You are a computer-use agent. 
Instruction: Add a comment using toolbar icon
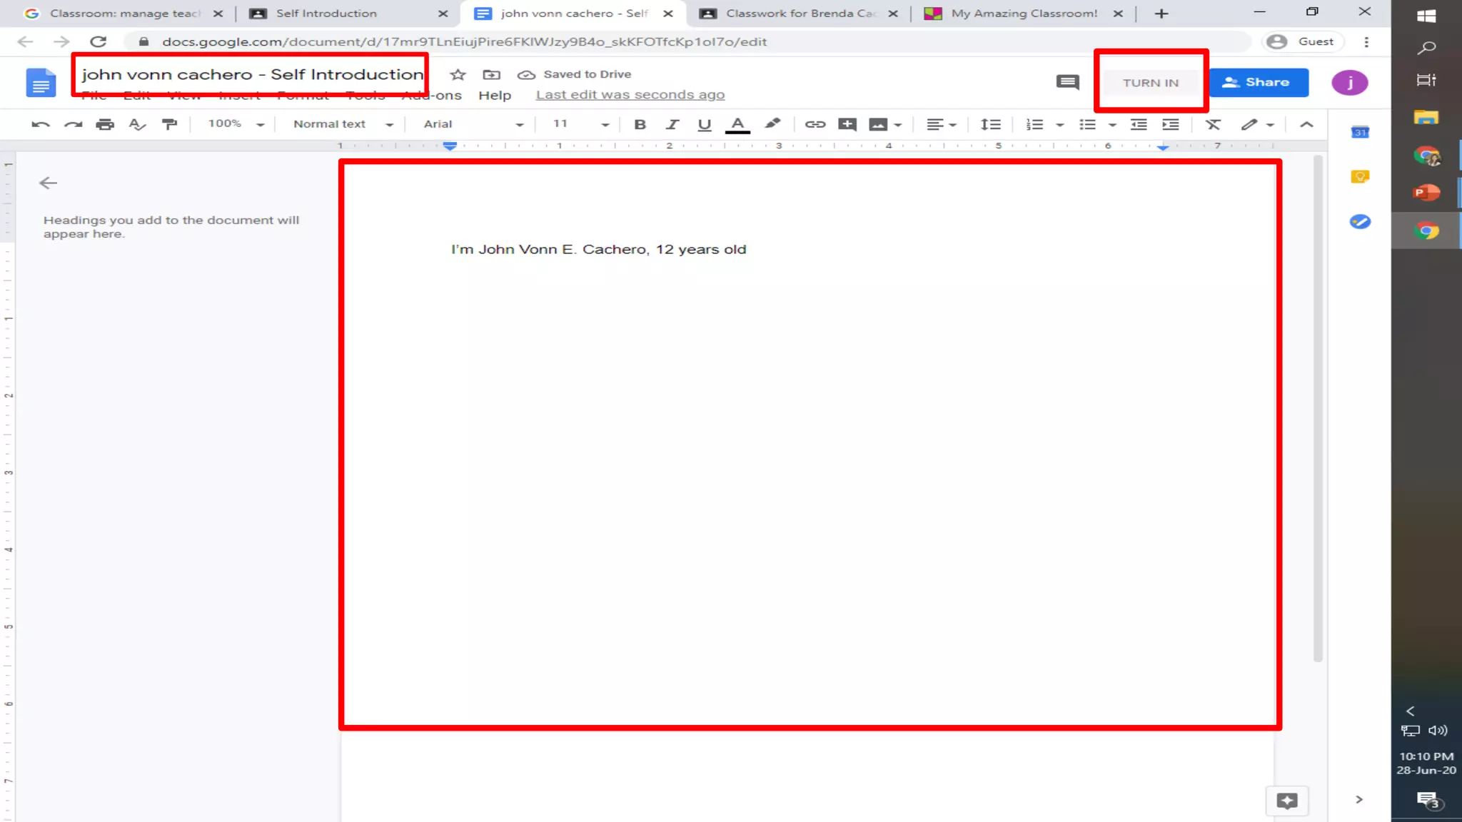coord(847,124)
